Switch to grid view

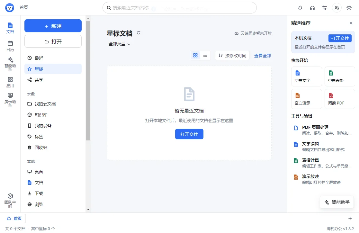pyautogui.click(x=195, y=55)
